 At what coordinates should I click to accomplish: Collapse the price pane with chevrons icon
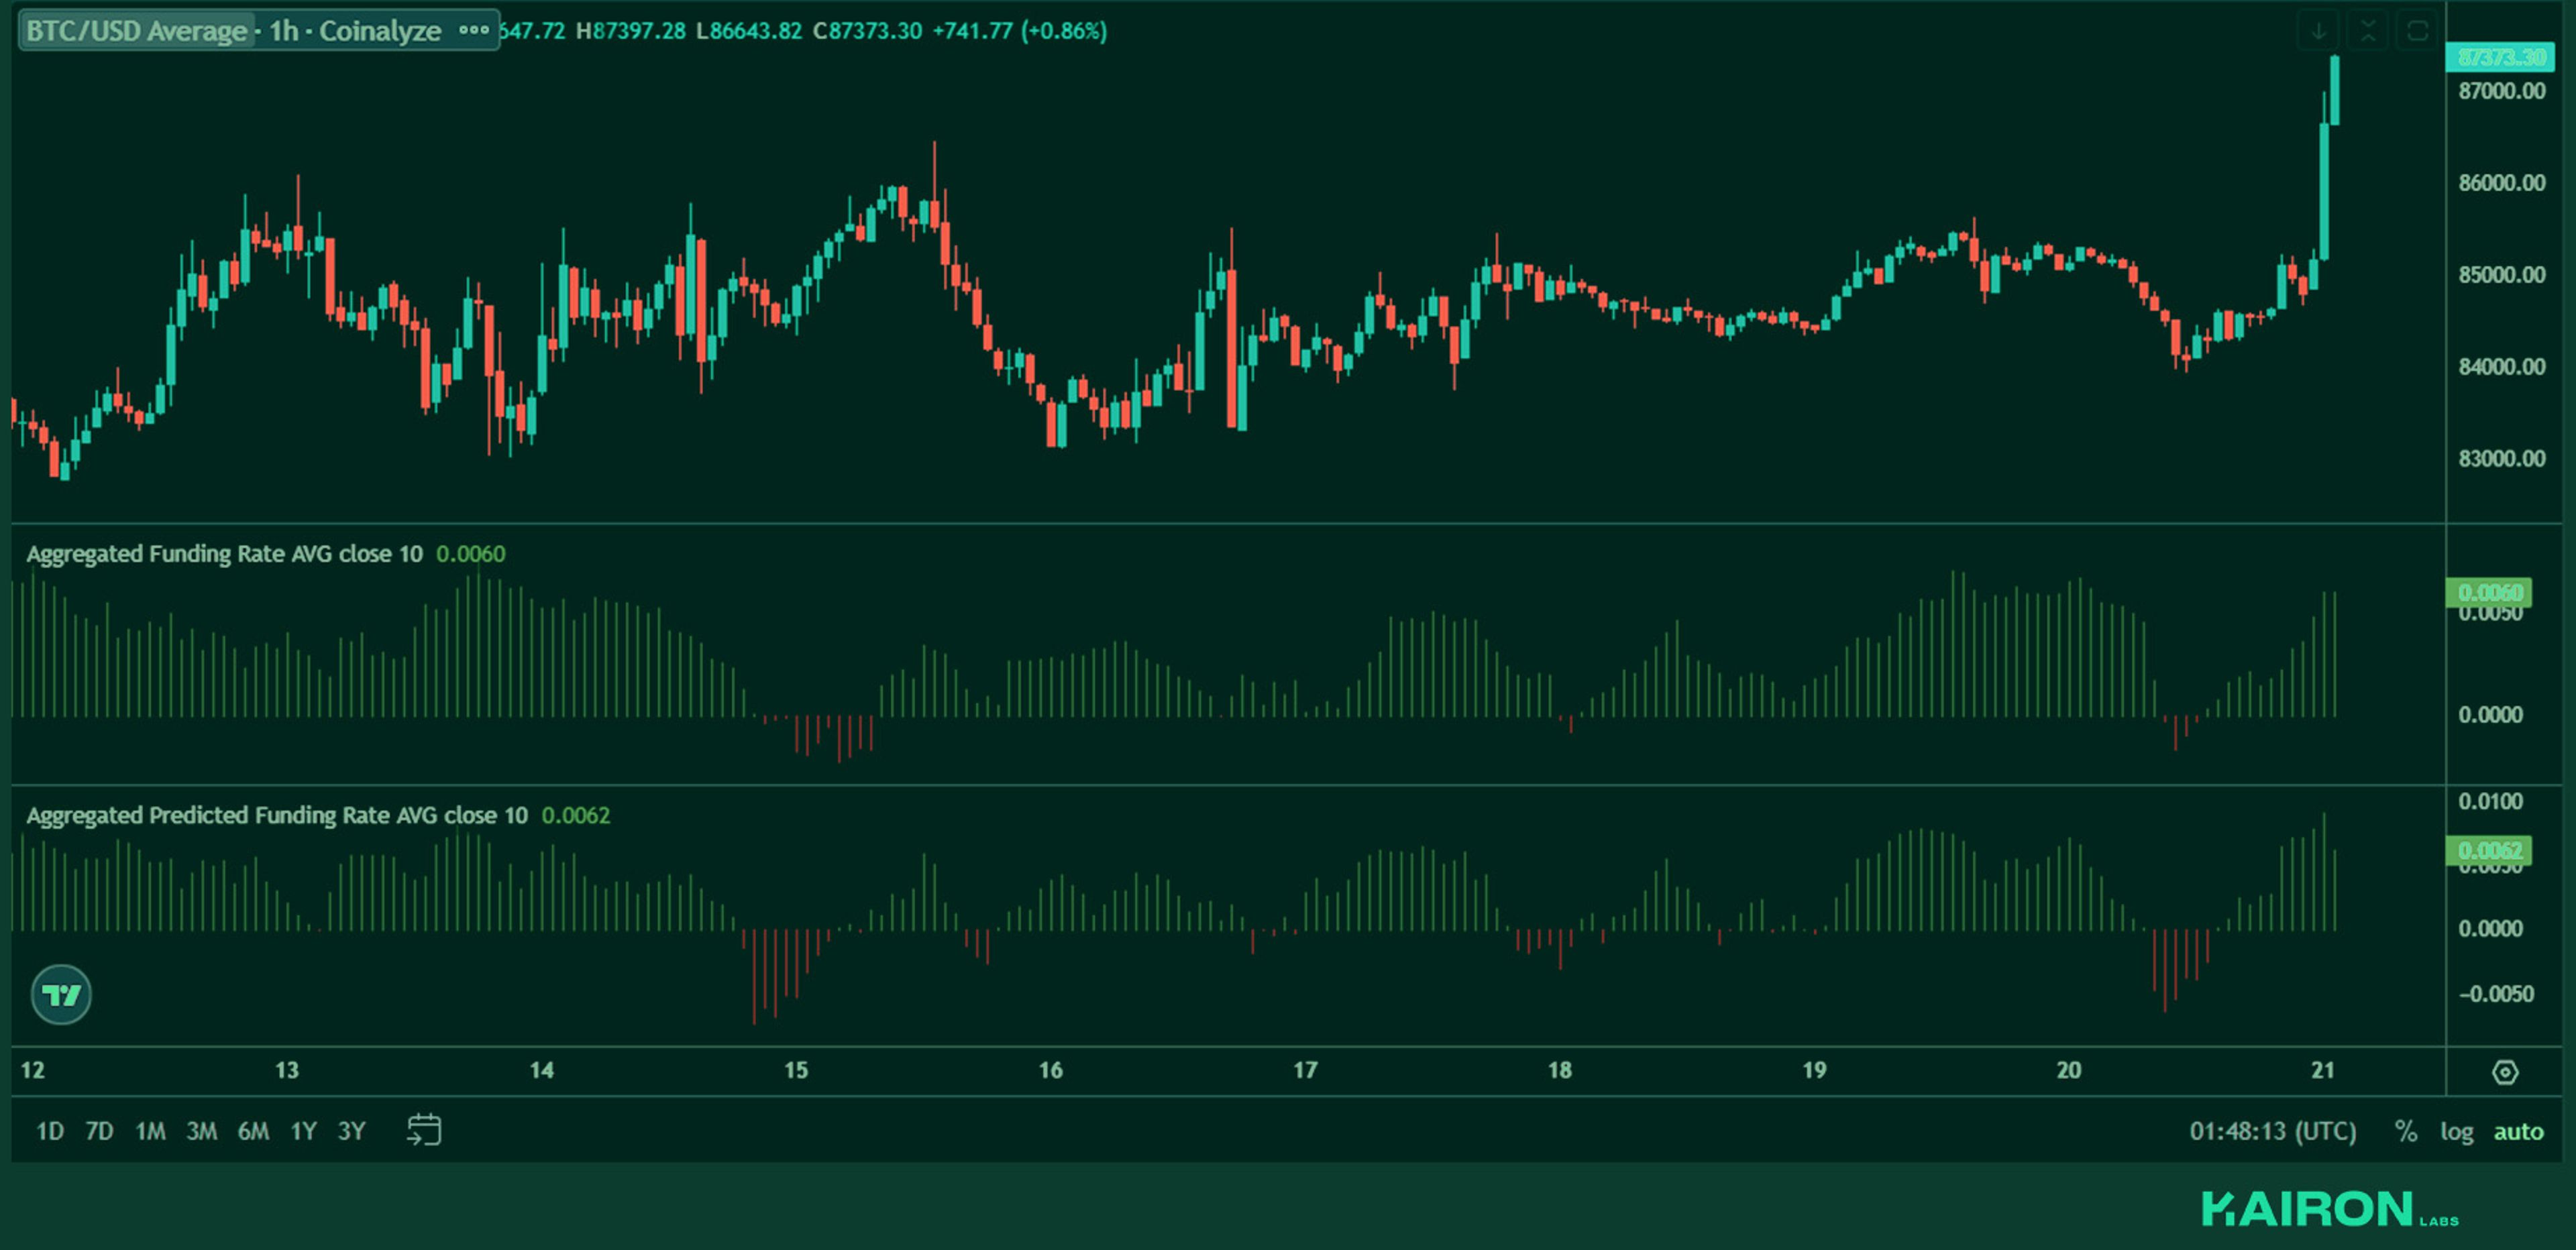point(2368,31)
